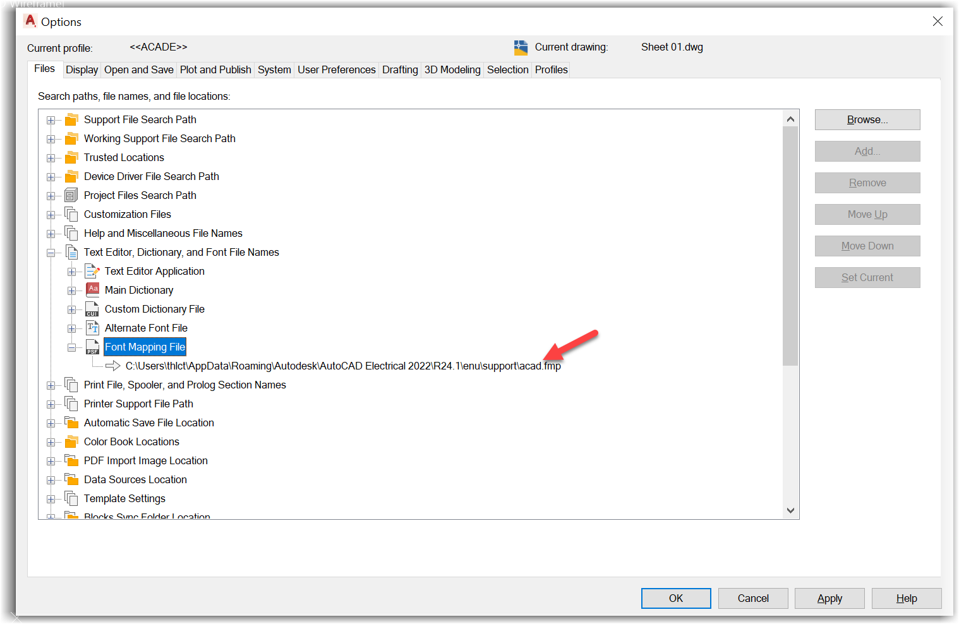This screenshot has height=624, width=959.
Task: Expand Device Driver File Search Path node
Action: [51, 177]
